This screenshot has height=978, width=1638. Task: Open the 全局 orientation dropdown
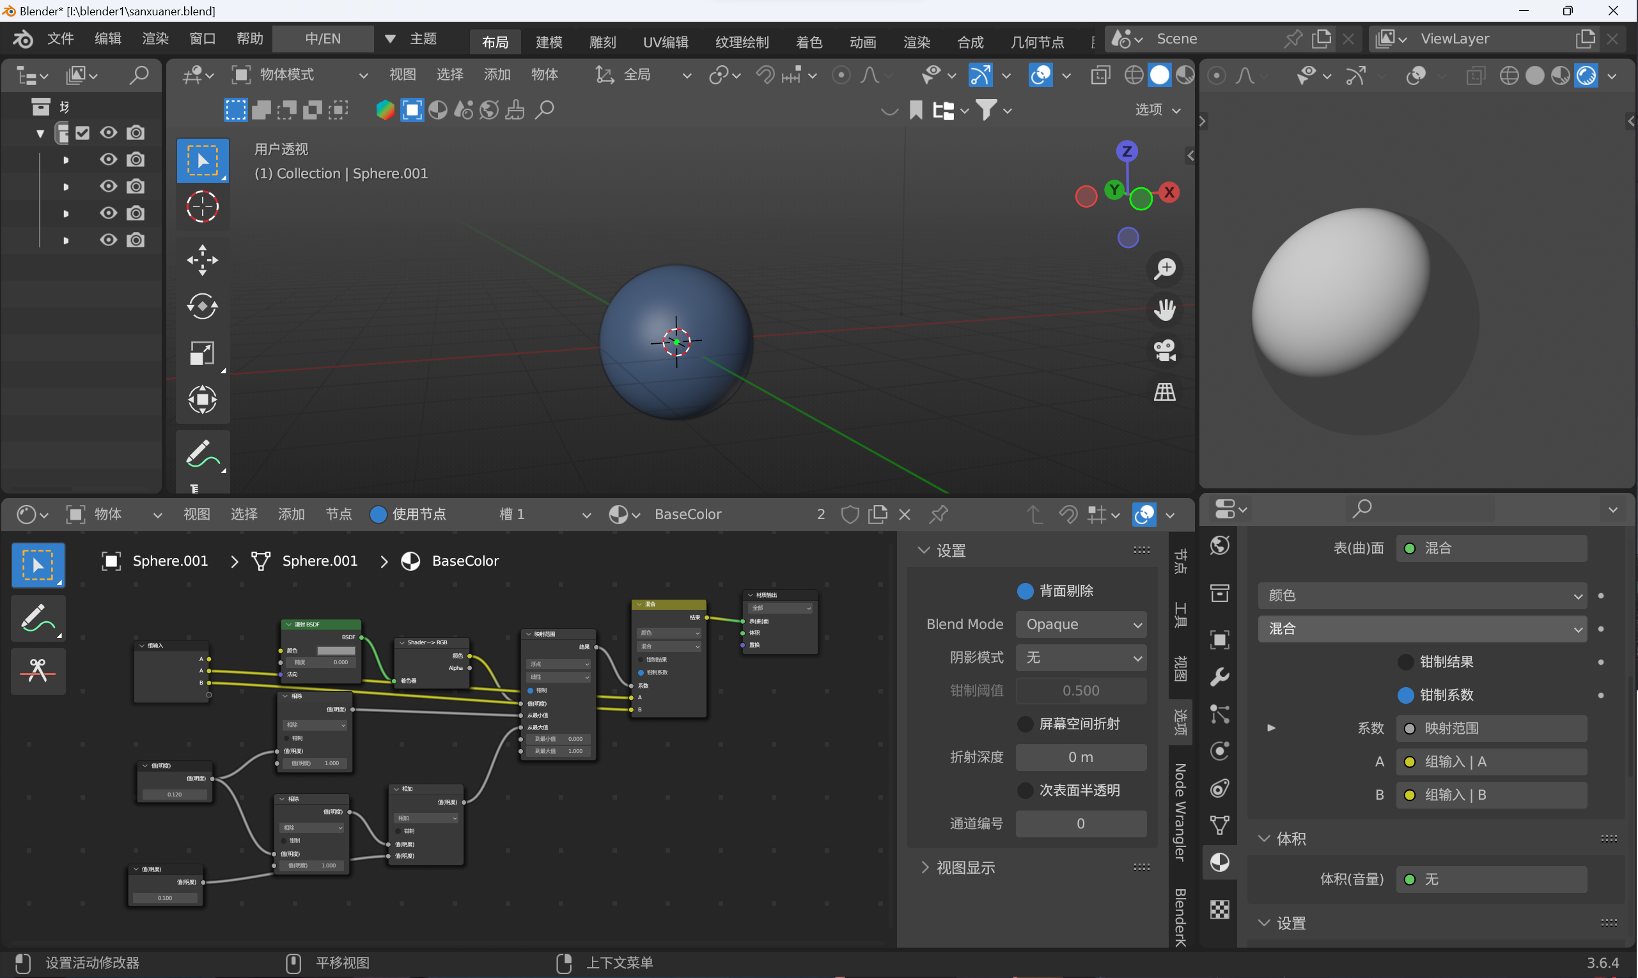[643, 75]
